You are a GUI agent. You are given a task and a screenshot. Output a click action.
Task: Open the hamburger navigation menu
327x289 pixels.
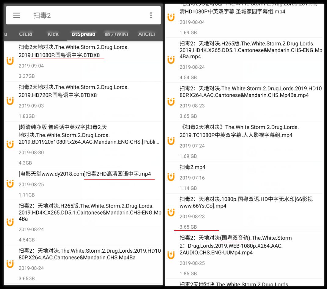tap(16, 15)
